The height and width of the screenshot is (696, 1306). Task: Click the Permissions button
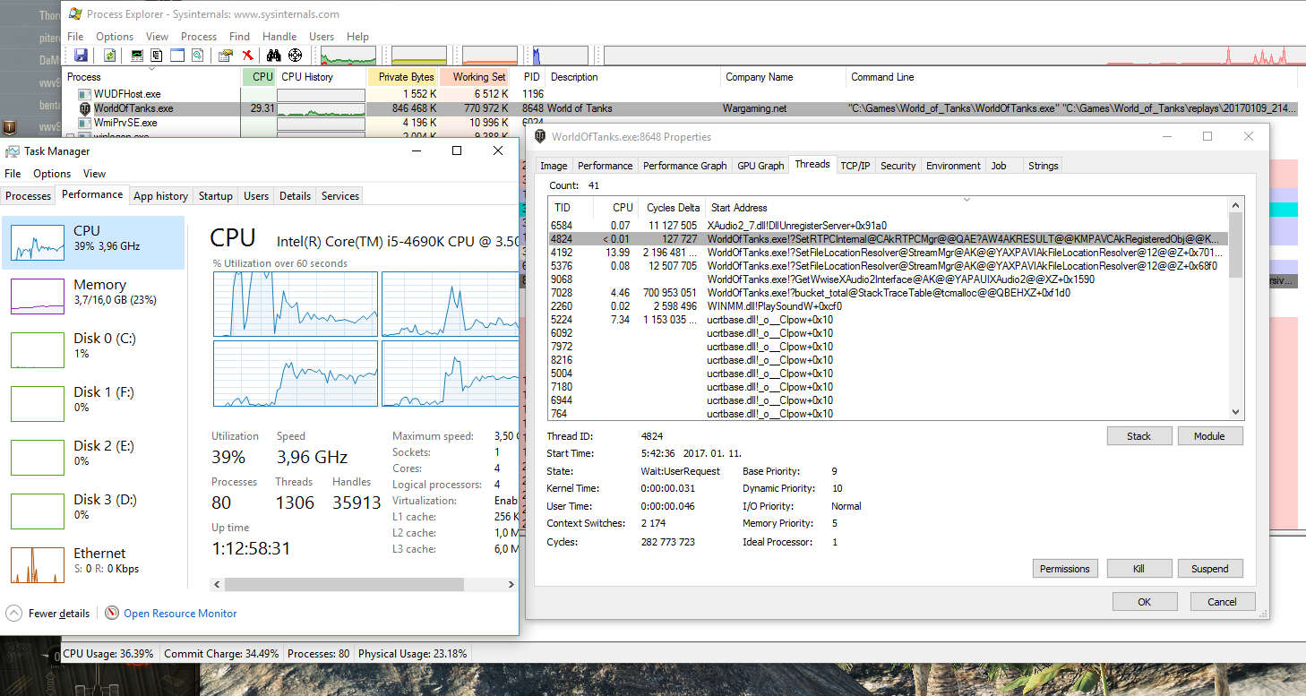point(1064,569)
